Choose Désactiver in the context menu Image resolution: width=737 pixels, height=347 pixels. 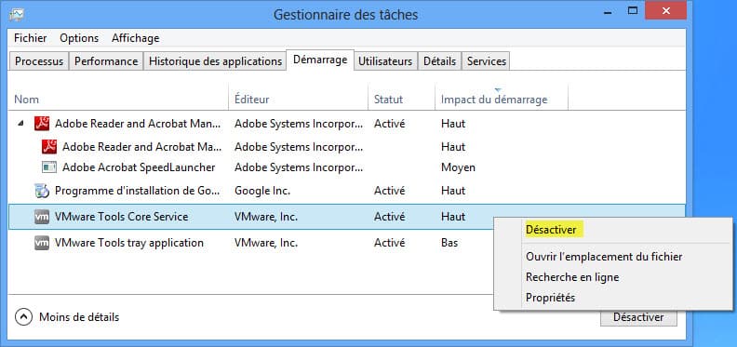click(551, 230)
